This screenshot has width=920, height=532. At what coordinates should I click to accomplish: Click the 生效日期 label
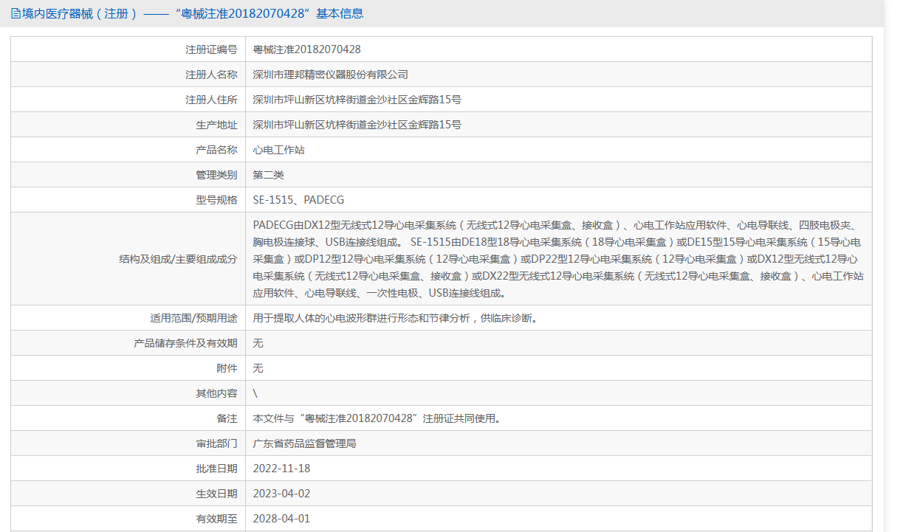[x=216, y=494]
